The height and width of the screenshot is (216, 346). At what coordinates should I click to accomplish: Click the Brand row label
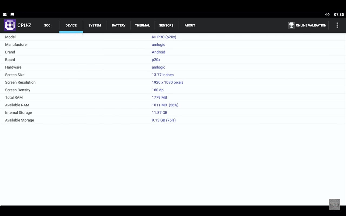pos(10,52)
